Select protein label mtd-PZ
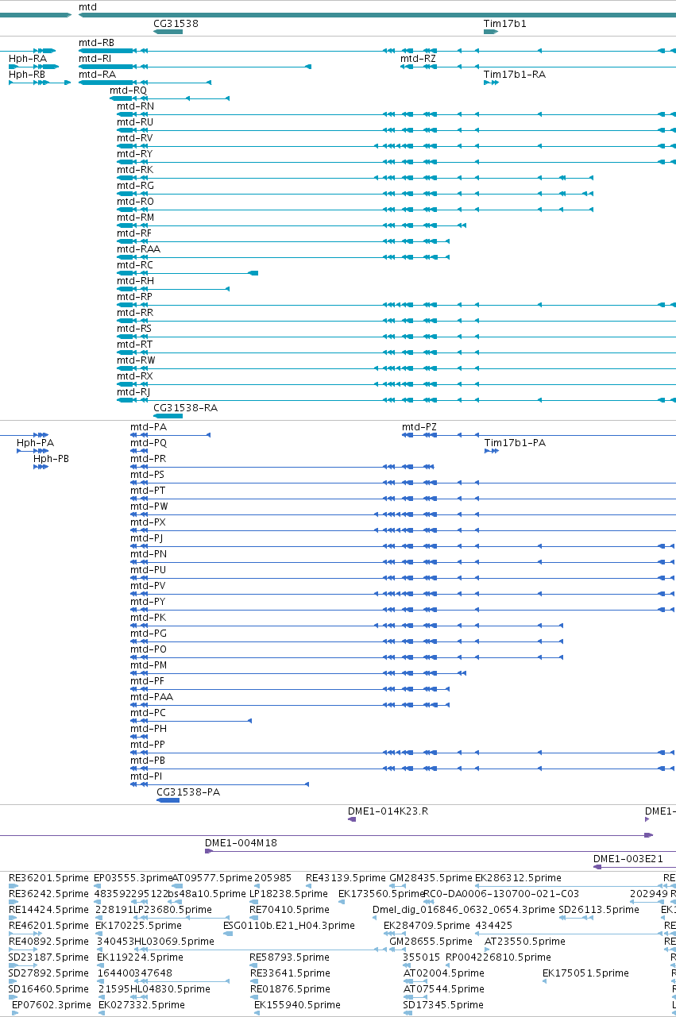This screenshot has height=1017, width=676. tap(419, 426)
